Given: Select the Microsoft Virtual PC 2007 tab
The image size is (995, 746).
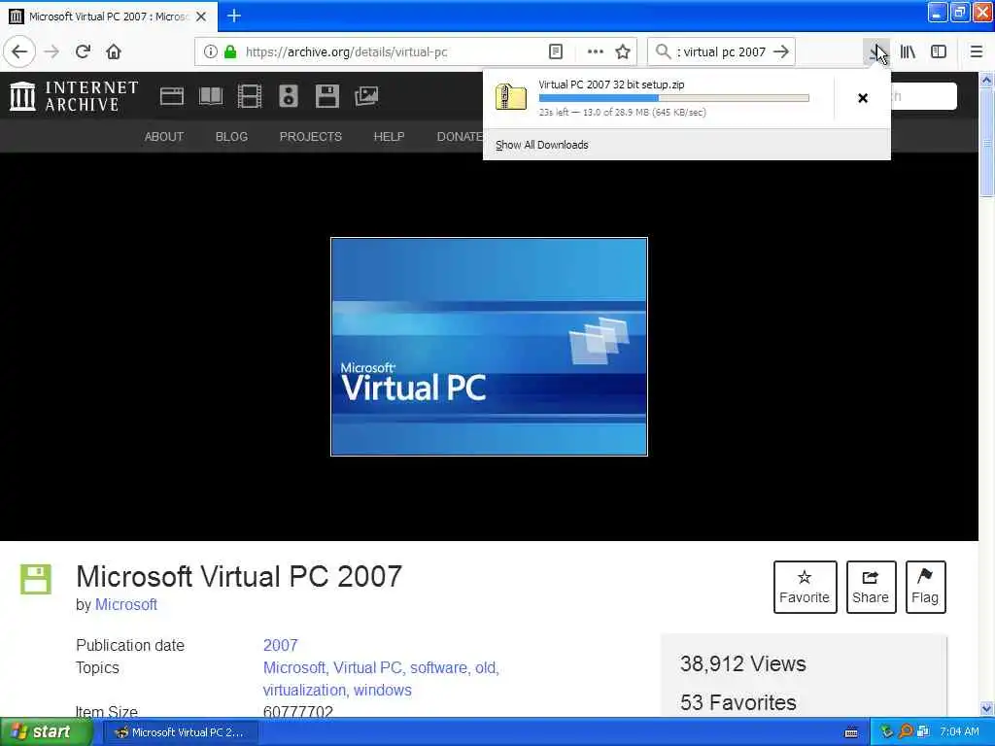Looking at the screenshot, I should pos(109,17).
